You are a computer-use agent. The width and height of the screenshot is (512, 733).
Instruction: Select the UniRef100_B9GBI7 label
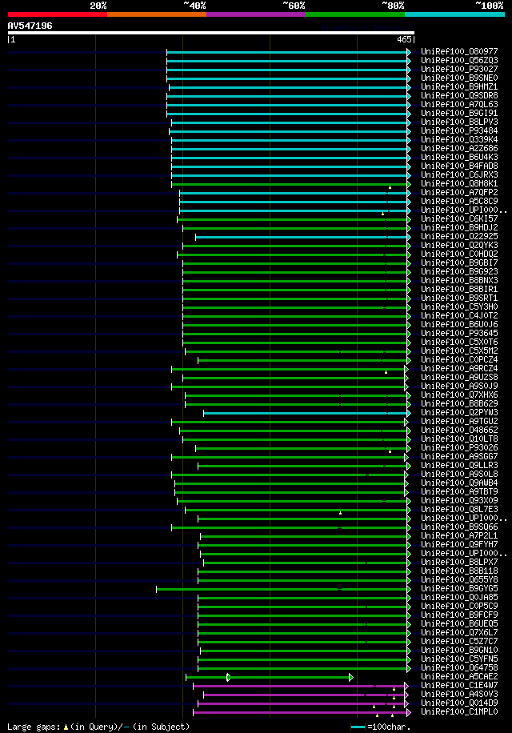(x=459, y=262)
